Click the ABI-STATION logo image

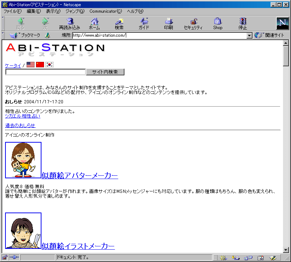(x=55, y=49)
